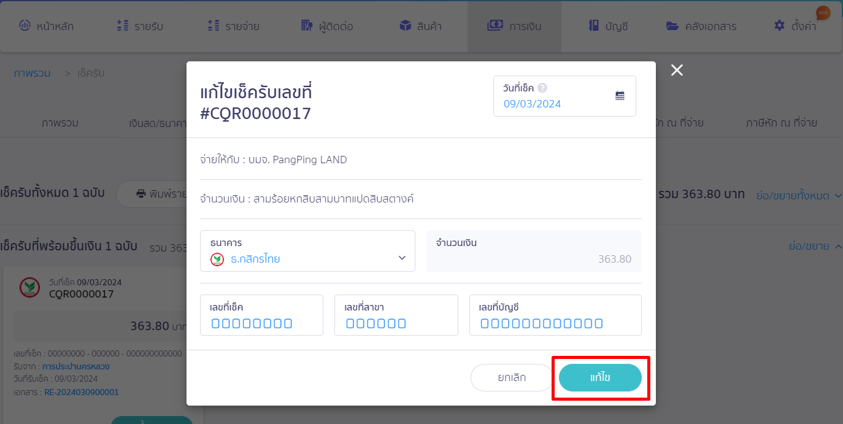Image resolution: width=843 pixels, height=424 pixels.
Task: Edit the cheque date 09/03/2024 field
Action: click(x=564, y=96)
